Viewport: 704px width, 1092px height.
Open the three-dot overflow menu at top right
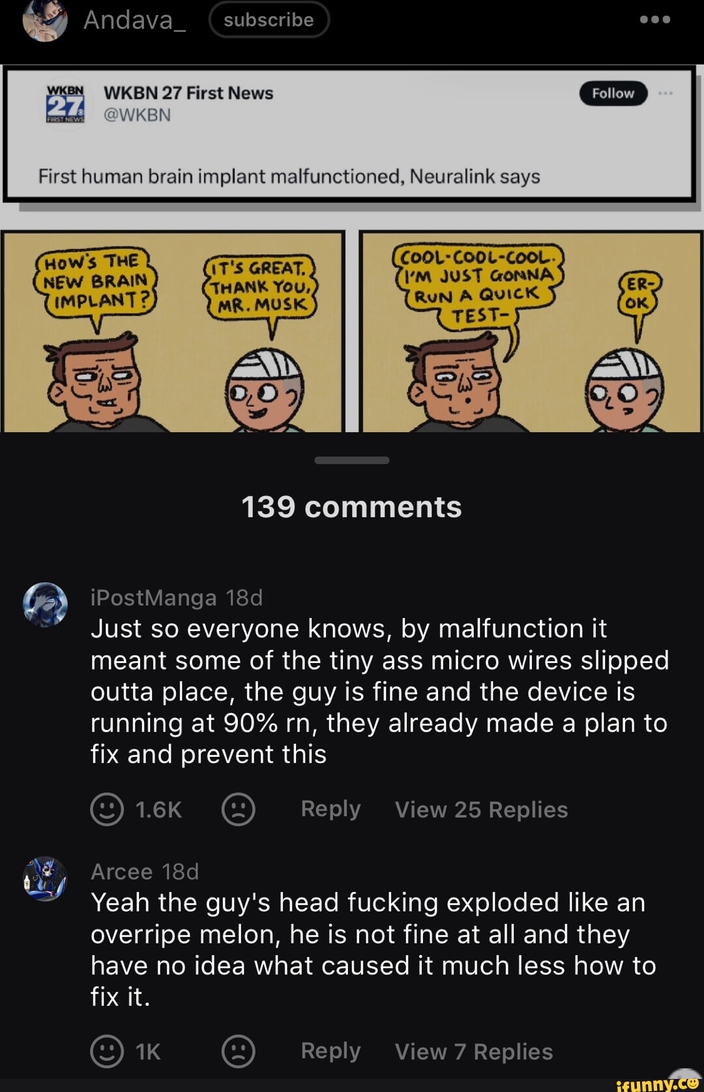pos(654,20)
